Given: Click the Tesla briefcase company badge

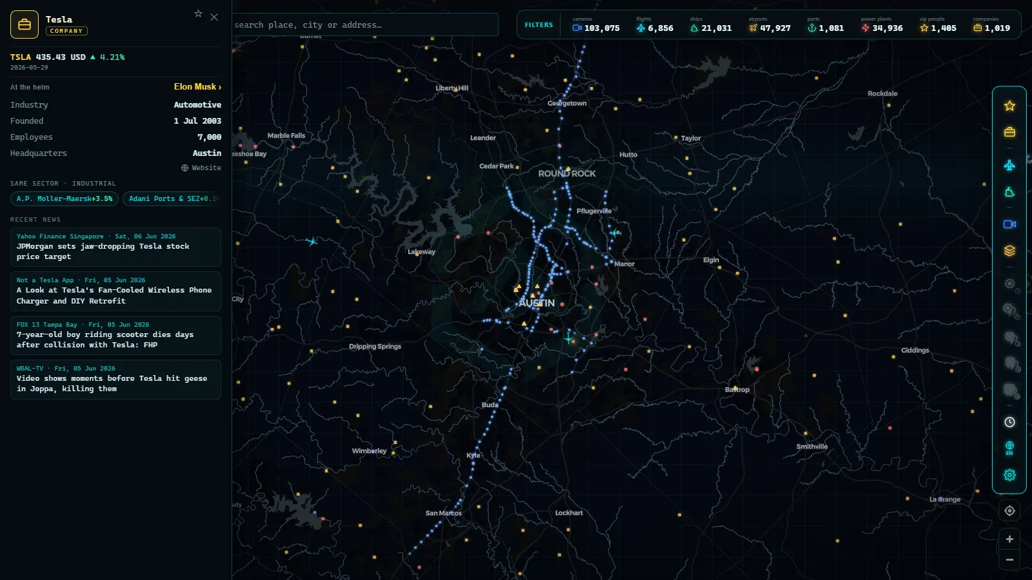Looking at the screenshot, I should [x=25, y=24].
